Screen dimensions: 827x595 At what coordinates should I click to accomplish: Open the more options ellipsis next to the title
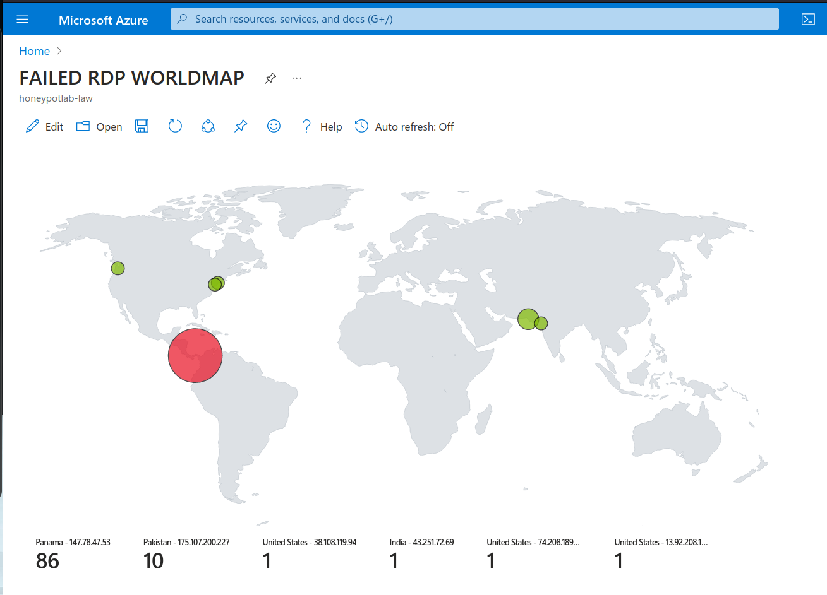297,78
